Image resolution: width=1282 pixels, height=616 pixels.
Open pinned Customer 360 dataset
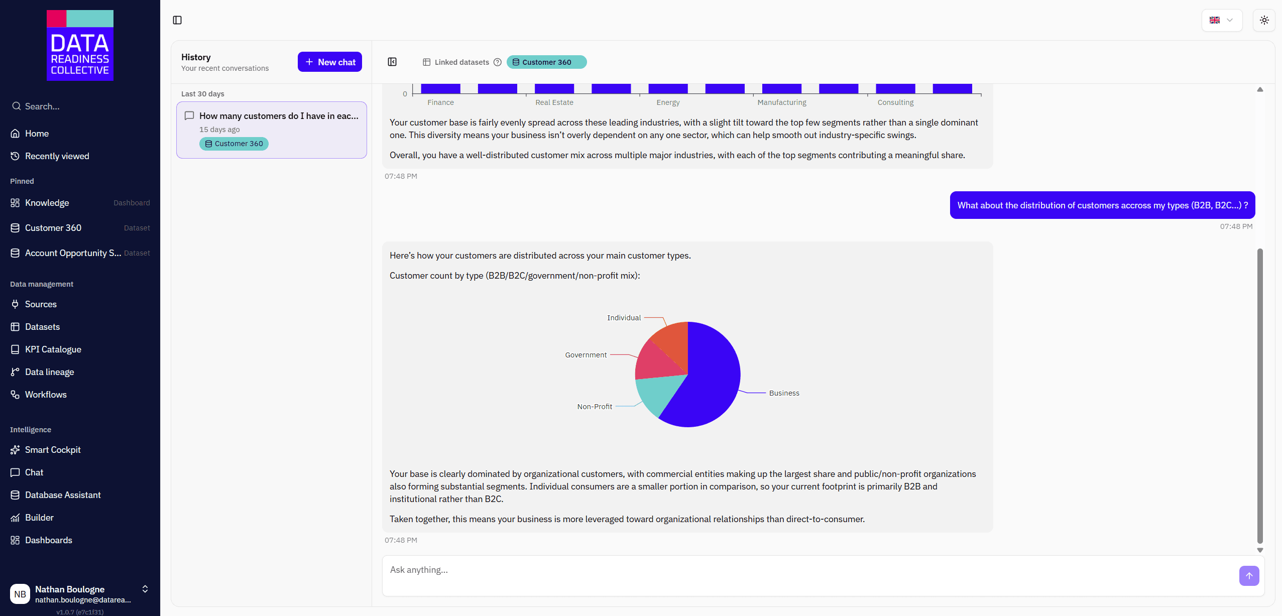click(x=80, y=228)
